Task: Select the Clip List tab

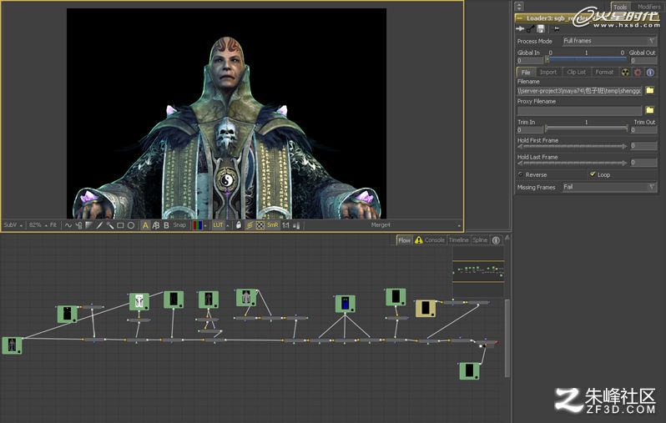Action: 577,73
